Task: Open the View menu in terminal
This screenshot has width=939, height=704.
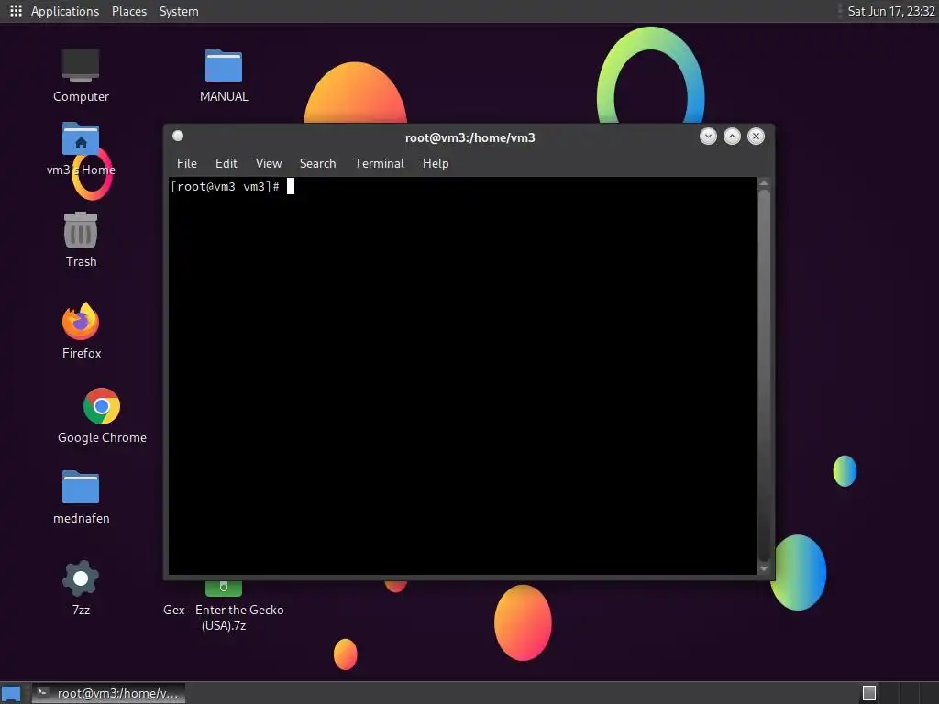Action: pos(269,163)
